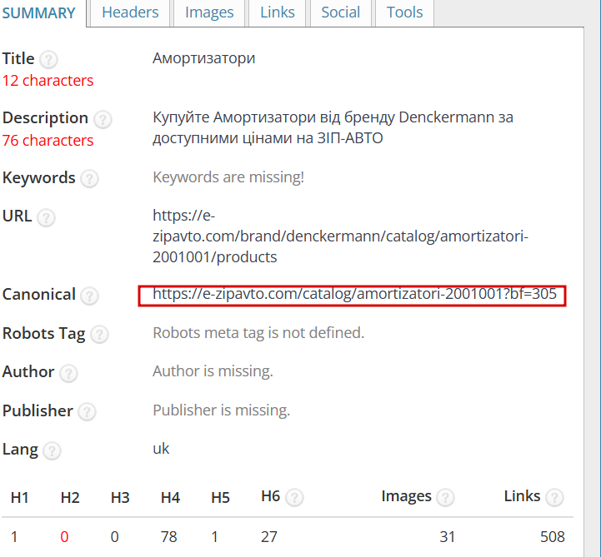The width and height of the screenshot is (601, 557).
Task: Click 'Keywords are missing!' text
Action: tap(228, 177)
